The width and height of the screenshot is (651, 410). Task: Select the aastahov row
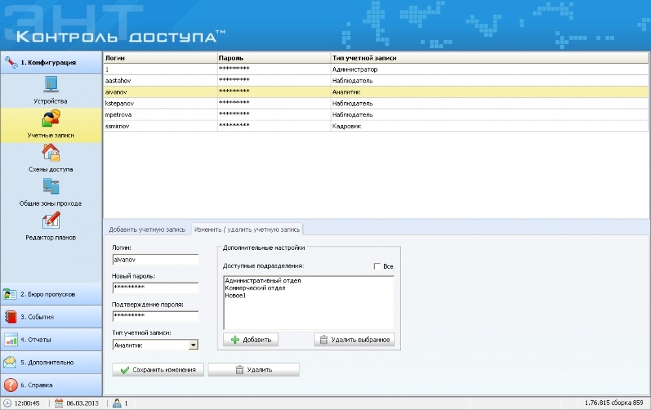[376, 81]
